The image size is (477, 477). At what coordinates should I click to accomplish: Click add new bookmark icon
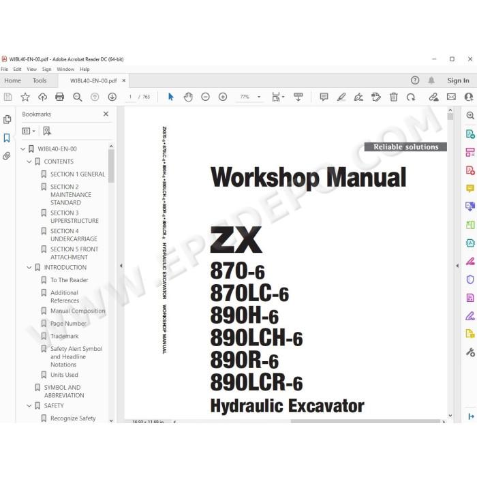[x=47, y=131]
